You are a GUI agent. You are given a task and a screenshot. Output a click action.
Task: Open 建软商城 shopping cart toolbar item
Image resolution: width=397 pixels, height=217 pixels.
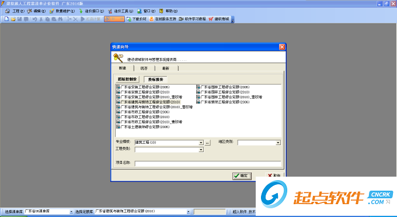click(219, 19)
